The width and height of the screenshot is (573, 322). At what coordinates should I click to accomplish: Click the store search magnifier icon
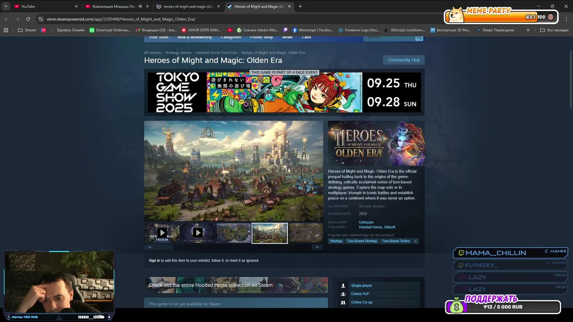point(419,38)
